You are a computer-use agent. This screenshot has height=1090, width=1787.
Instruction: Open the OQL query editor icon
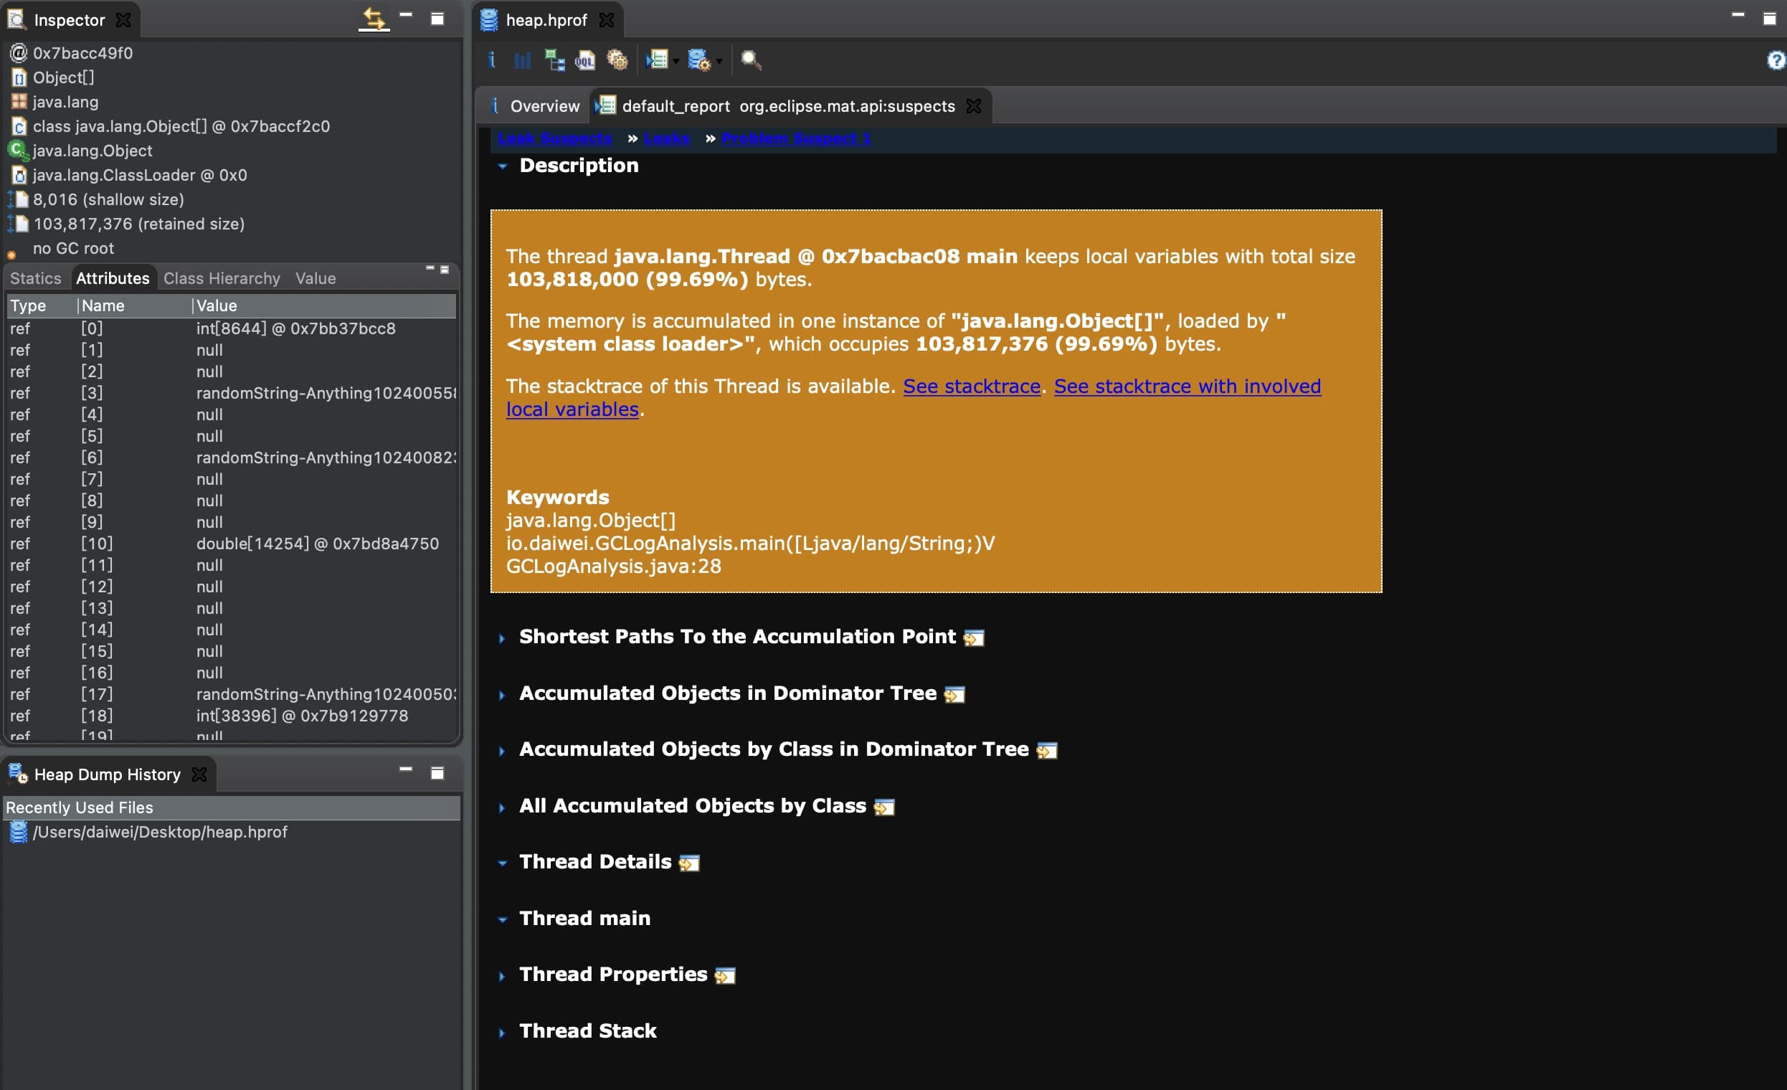point(584,60)
